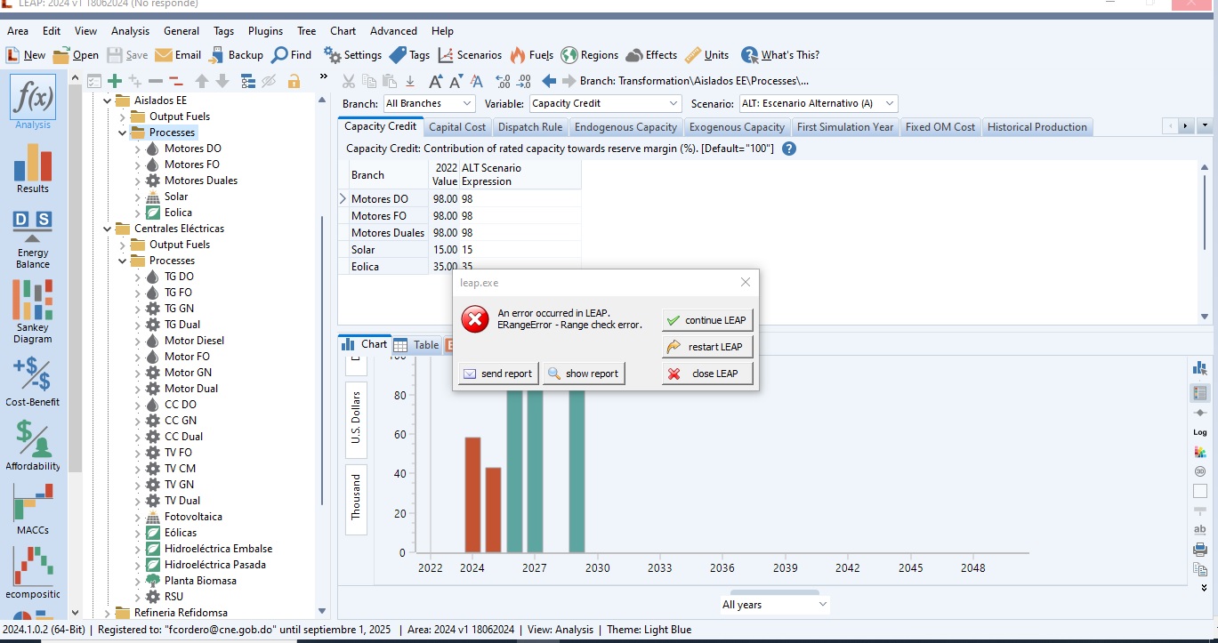Expand the Motores DO tree branch
1218x643 pixels.
[x=138, y=149]
